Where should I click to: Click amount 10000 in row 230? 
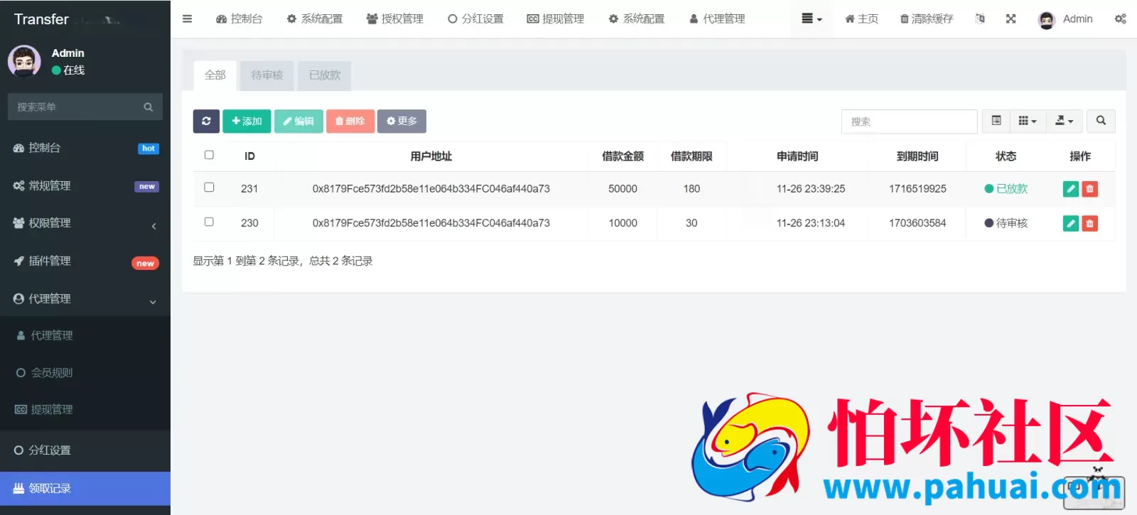pyautogui.click(x=623, y=223)
